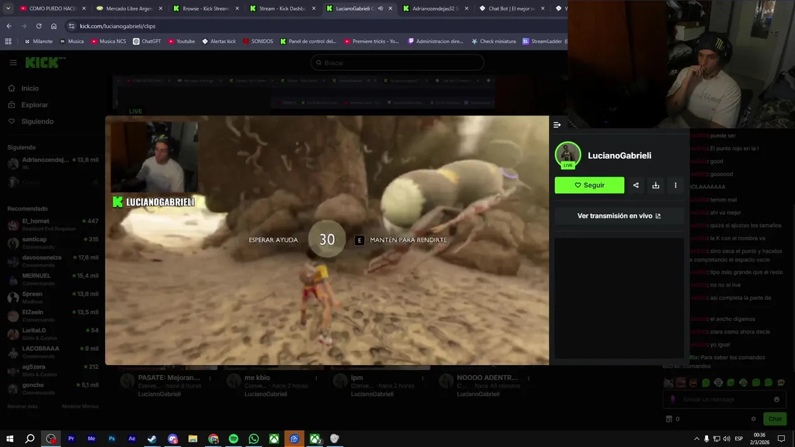Image resolution: width=795 pixels, height=447 pixels.
Task: Switch to Stream - Kick Dashboard tab
Action: tap(282, 9)
